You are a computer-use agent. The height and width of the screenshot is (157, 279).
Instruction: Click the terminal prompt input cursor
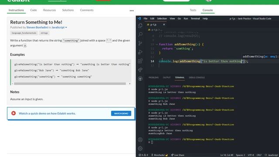click(x=152, y=142)
